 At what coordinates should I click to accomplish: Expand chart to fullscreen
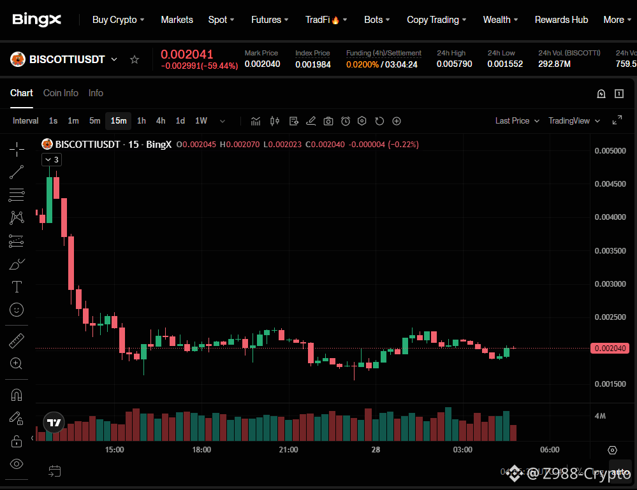coord(617,120)
